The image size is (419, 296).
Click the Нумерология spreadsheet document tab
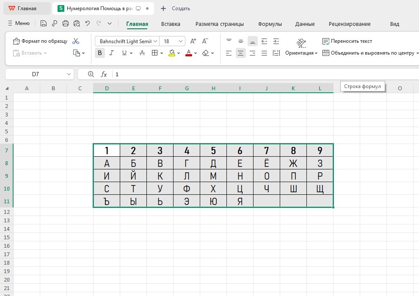click(103, 8)
